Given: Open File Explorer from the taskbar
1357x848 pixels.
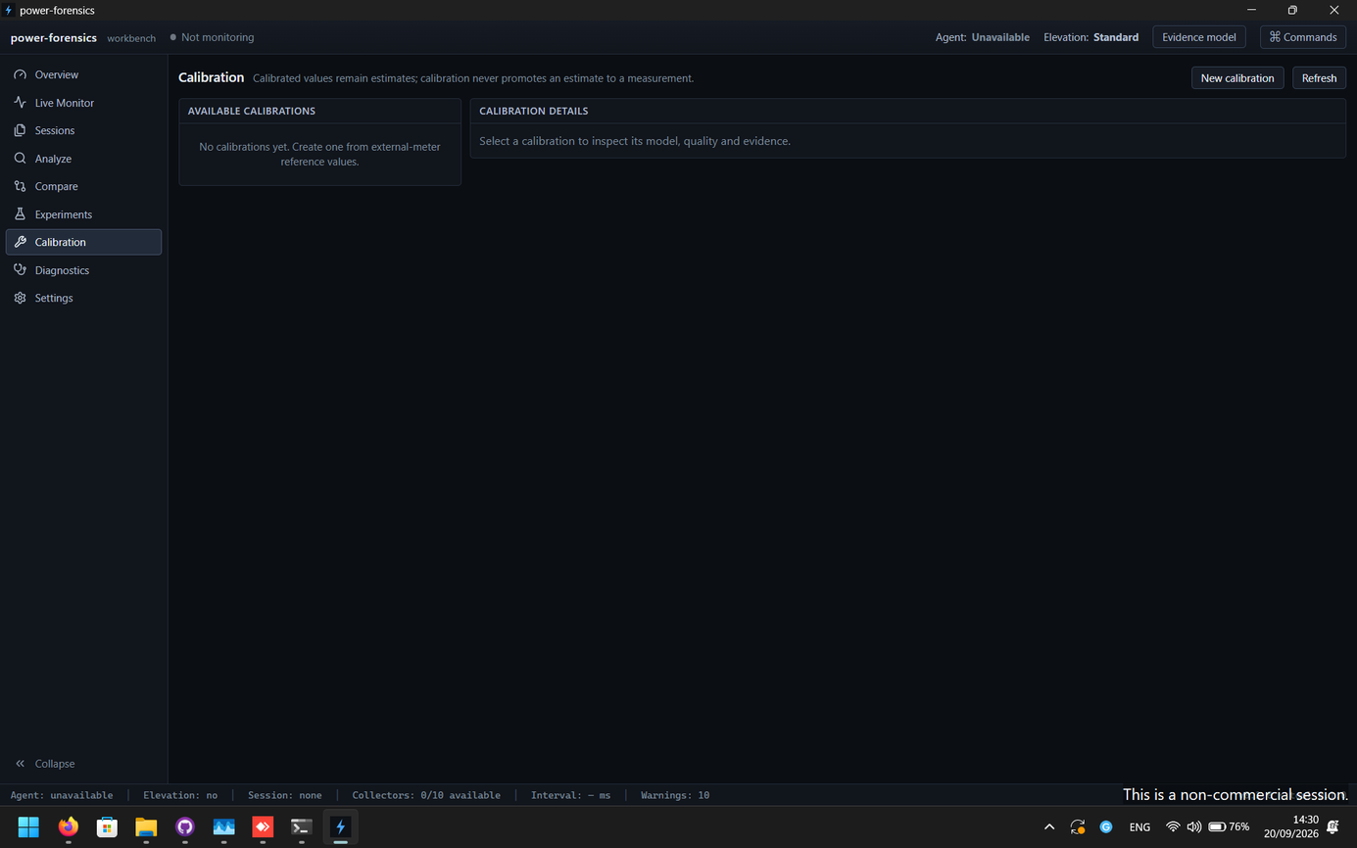Looking at the screenshot, I should coord(146,827).
